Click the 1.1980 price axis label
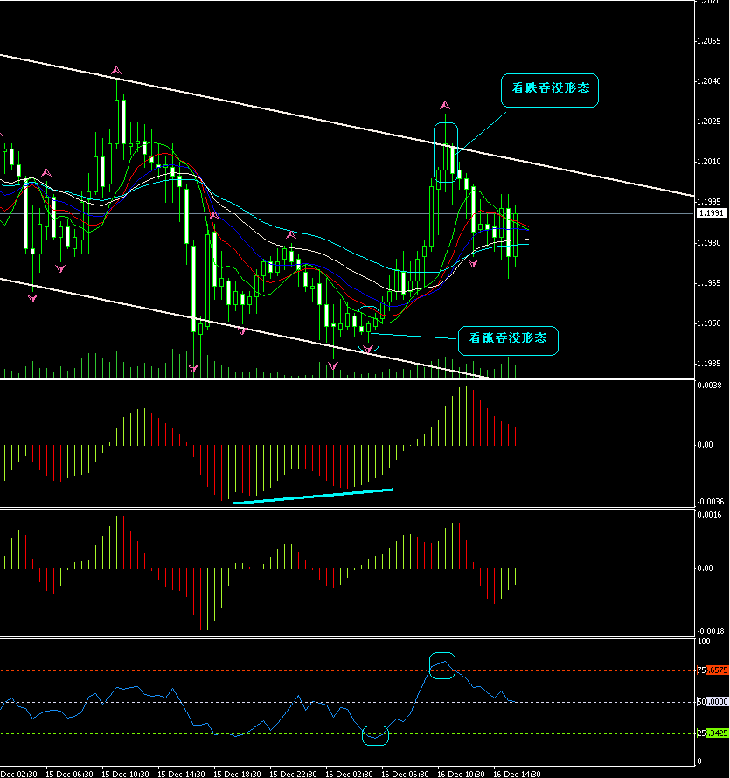Viewport: 730px width, 778px height. pyautogui.click(x=709, y=243)
